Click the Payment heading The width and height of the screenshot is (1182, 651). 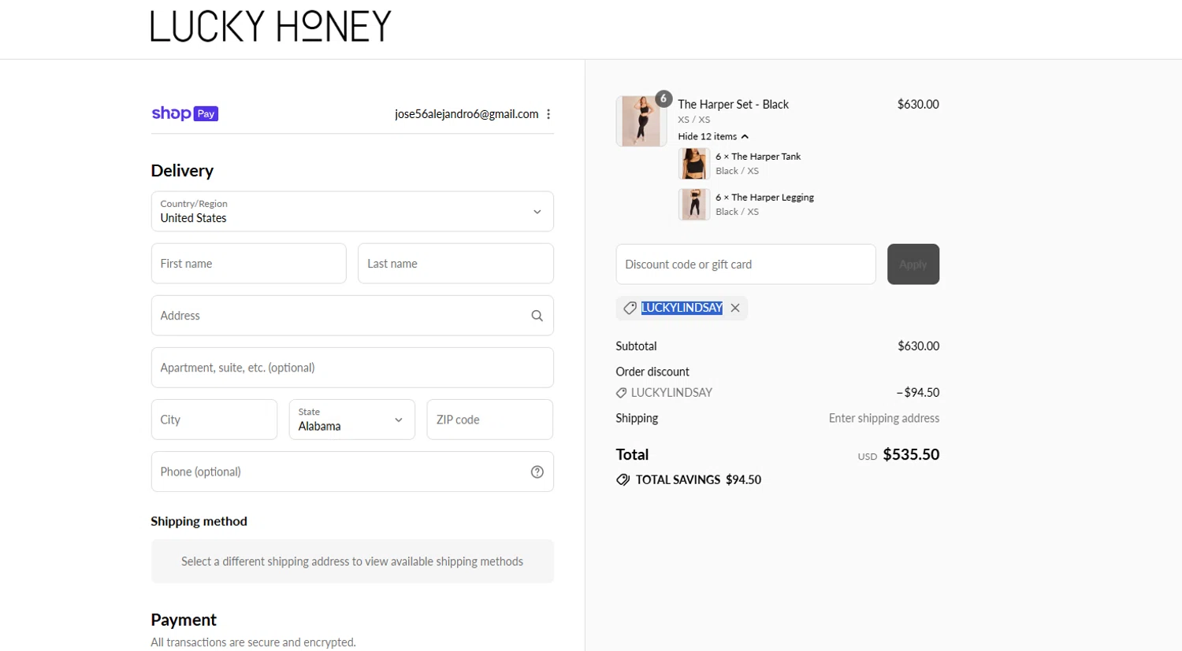click(x=184, y=620)
